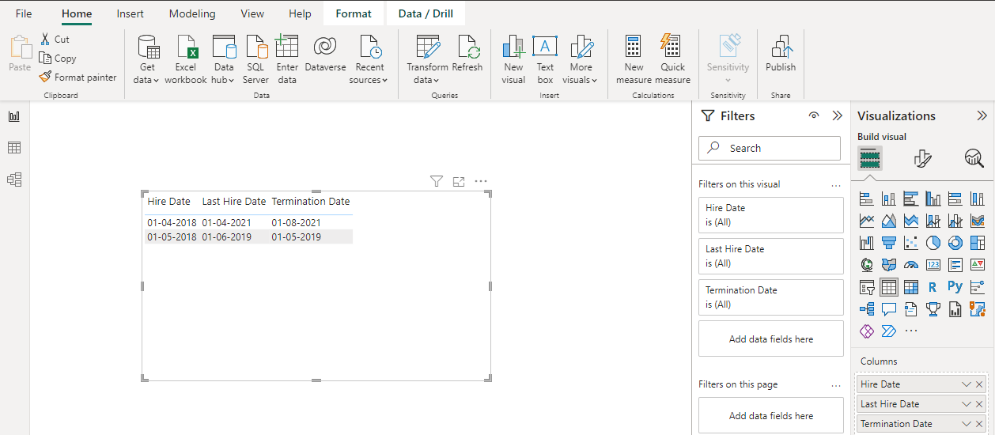Open Last Hire Date field chevron in Columns

tap(967, 404)
